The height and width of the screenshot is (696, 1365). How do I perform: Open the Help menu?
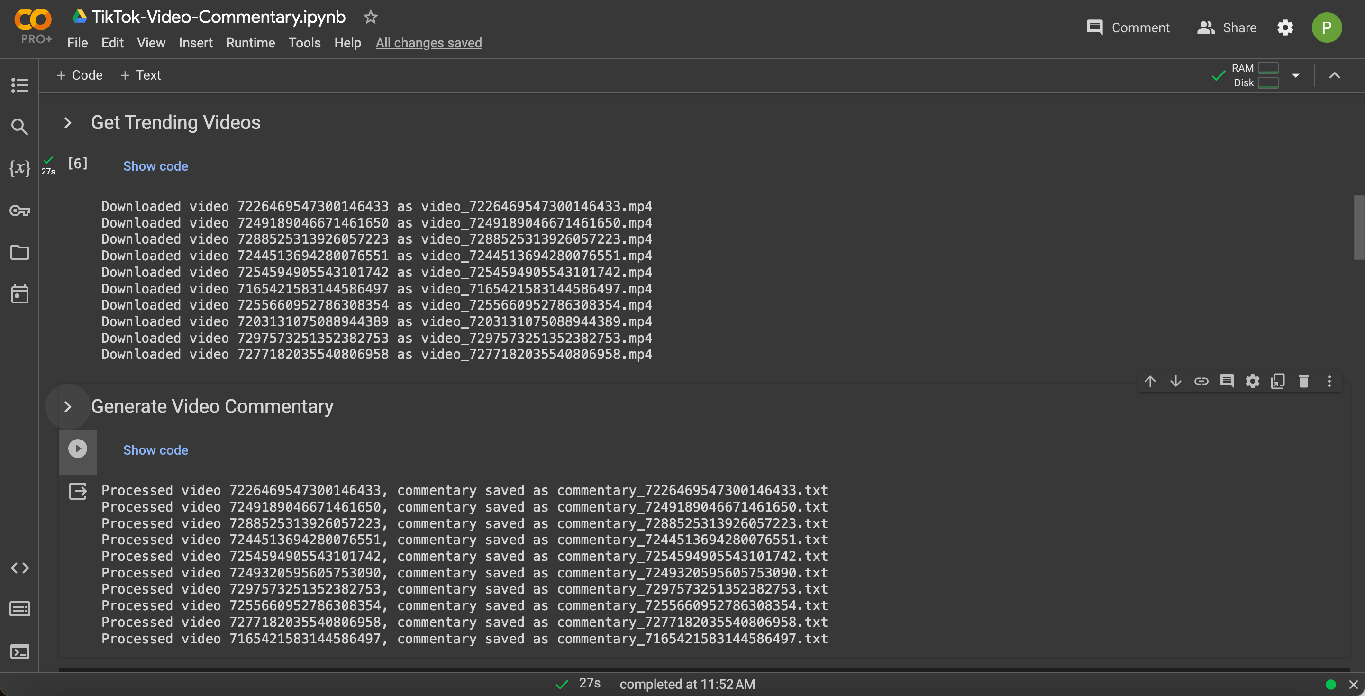click(x=347, y=43)
